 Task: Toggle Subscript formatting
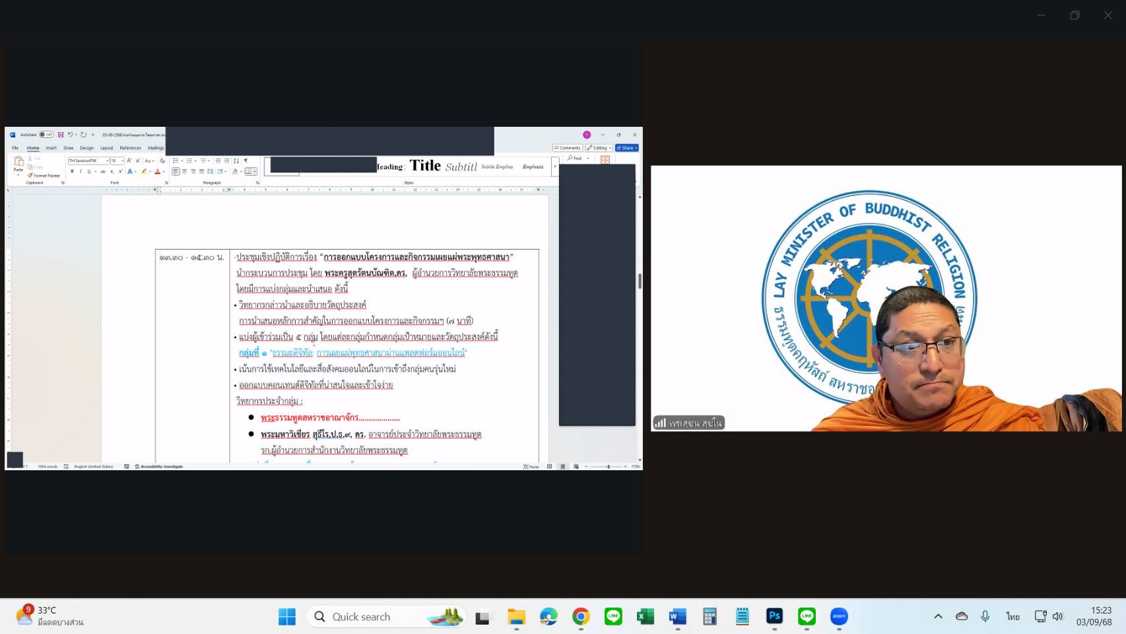[112, 172]
